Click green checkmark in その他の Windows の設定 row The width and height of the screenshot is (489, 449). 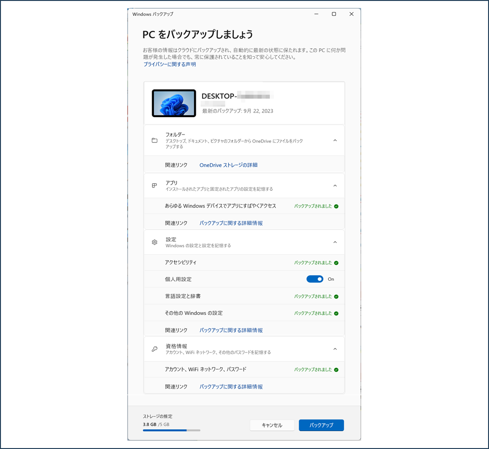336,313
